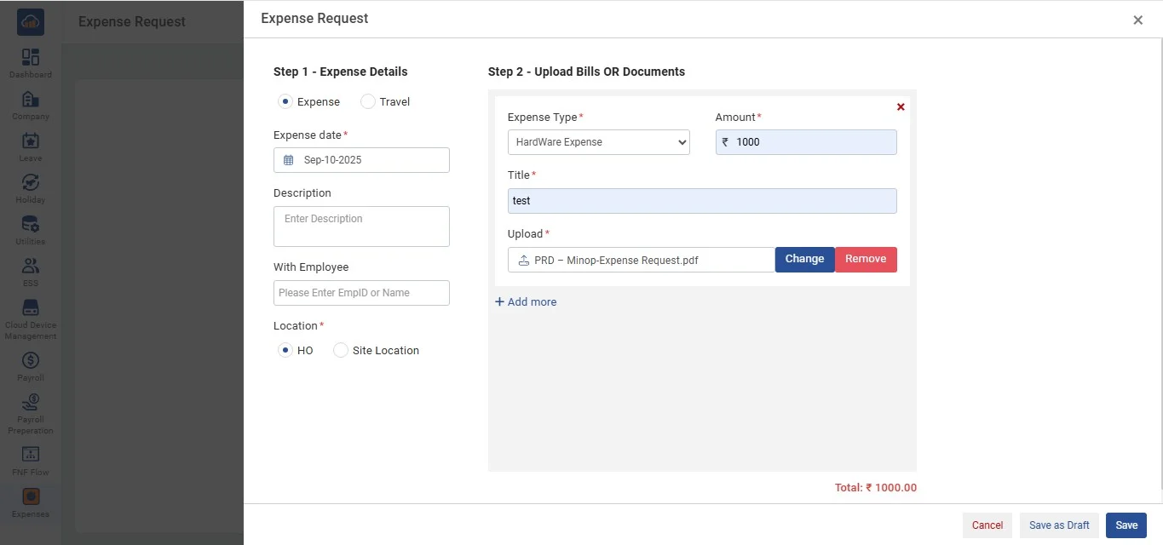Screen dimensions: 1163x545
Task: Go to Company in the sidebar
Action: point(31,100)
